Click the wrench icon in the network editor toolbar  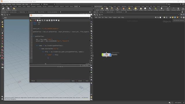[156, 17]
